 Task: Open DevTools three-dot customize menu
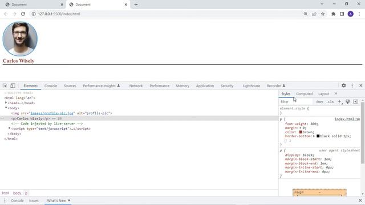[352, 85]
